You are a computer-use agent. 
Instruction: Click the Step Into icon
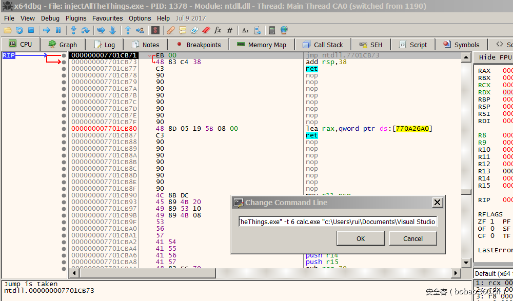pyautogui.click(x=73, y=30)
